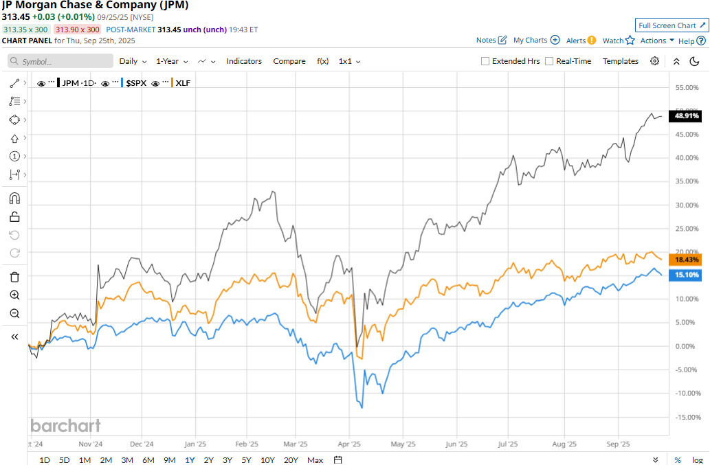Select the 10Y time range

pyautogui.click(x=267, y=460)
